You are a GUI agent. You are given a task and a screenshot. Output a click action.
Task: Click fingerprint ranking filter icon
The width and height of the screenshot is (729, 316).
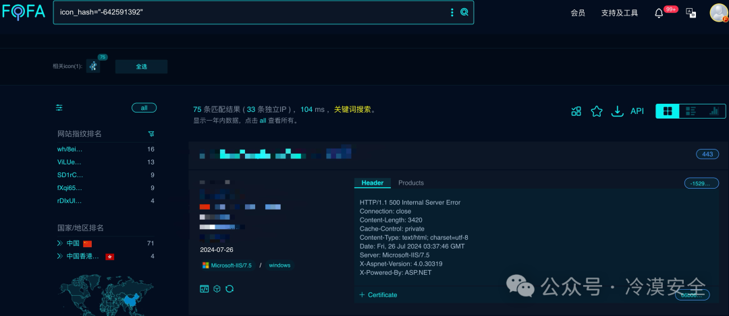151,133
